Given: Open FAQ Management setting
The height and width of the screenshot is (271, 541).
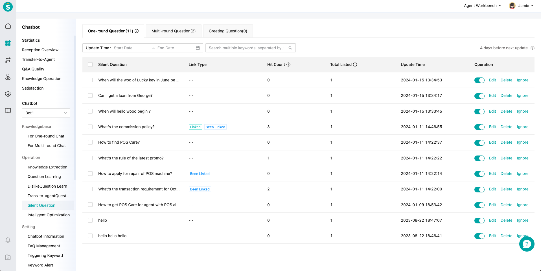Looking at the screenshot, I should (x=44, y=246).
